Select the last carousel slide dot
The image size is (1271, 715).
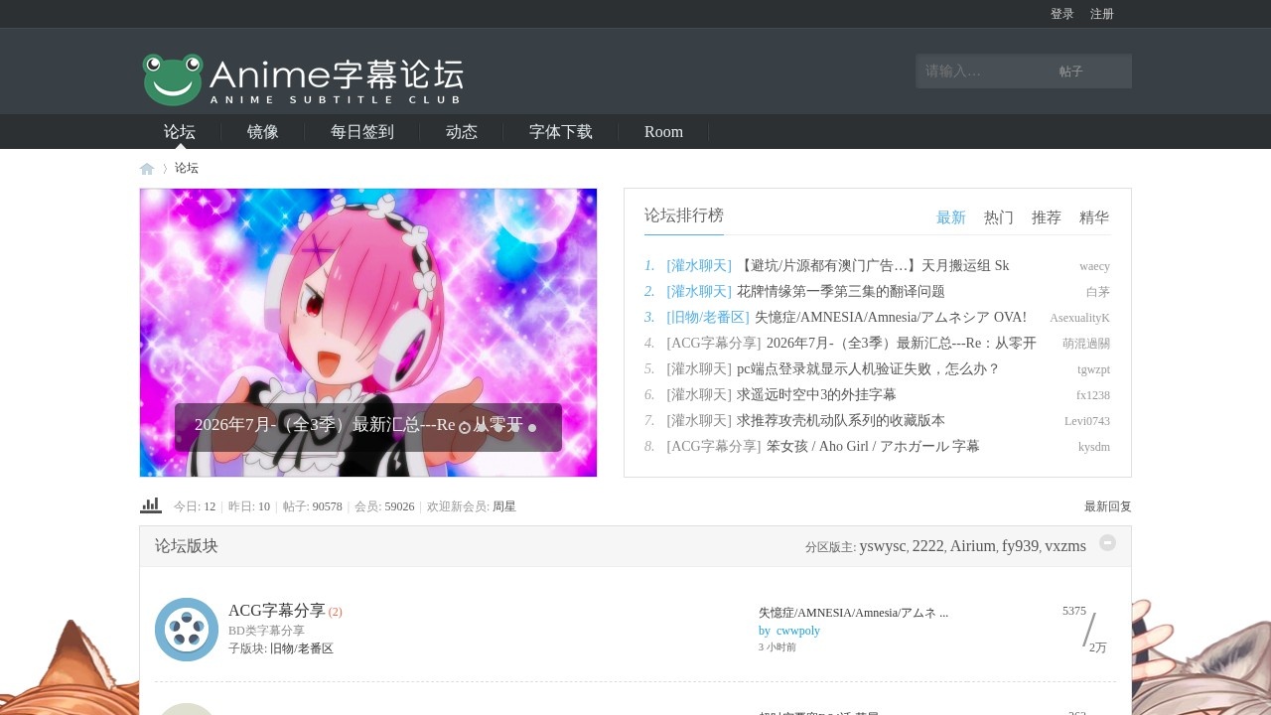(x=532, y=428)
